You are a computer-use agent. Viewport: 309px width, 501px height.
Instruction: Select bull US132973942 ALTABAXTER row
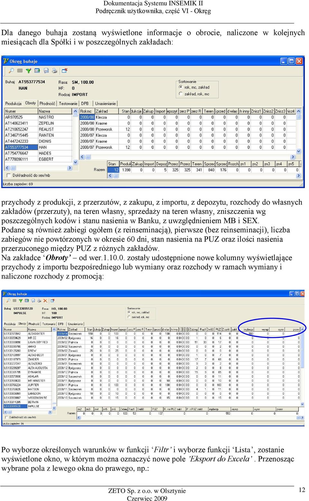coord(27,334)
